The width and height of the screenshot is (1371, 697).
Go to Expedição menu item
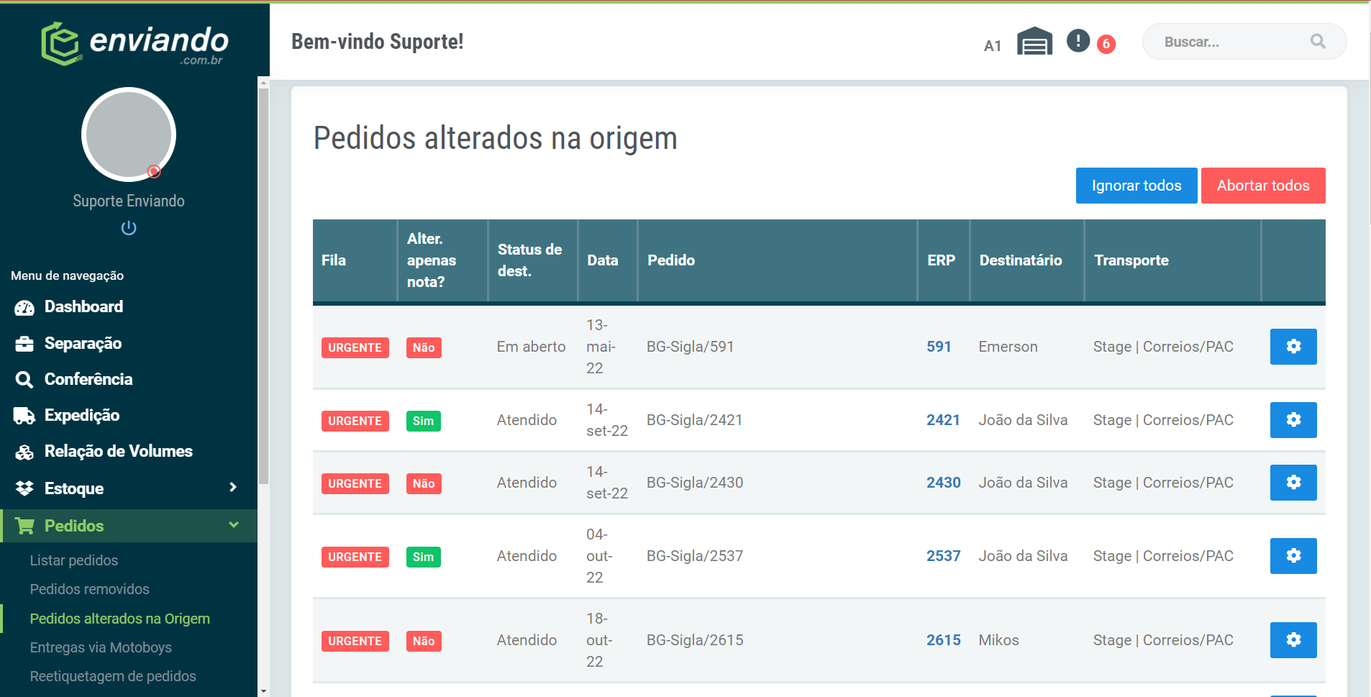81,415
